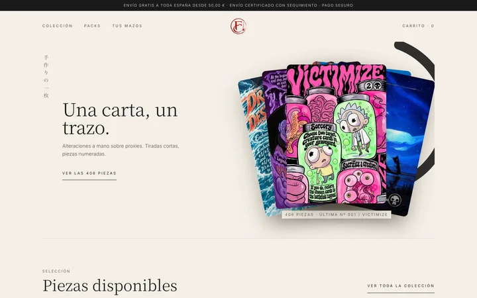Click the free shipping announcement bar text

point(238,5)
